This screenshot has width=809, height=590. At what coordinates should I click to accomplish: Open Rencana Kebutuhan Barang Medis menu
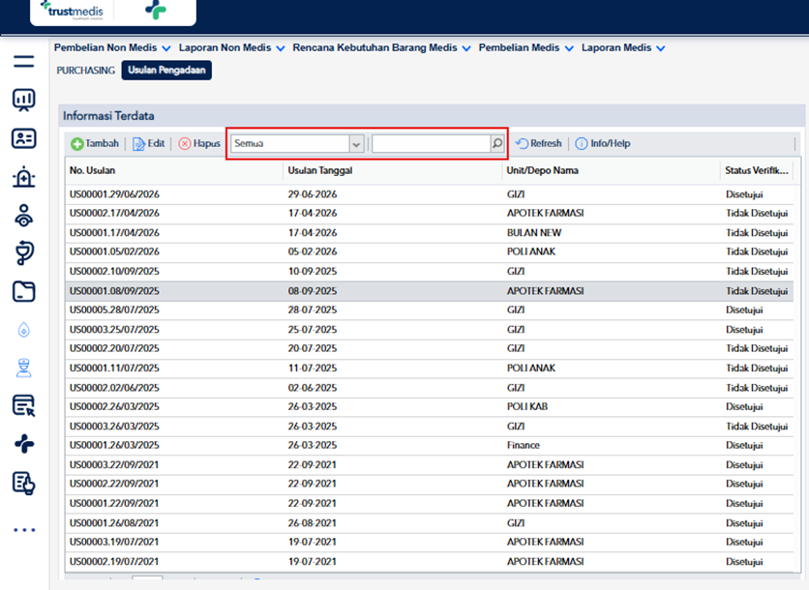click(382, 47)
